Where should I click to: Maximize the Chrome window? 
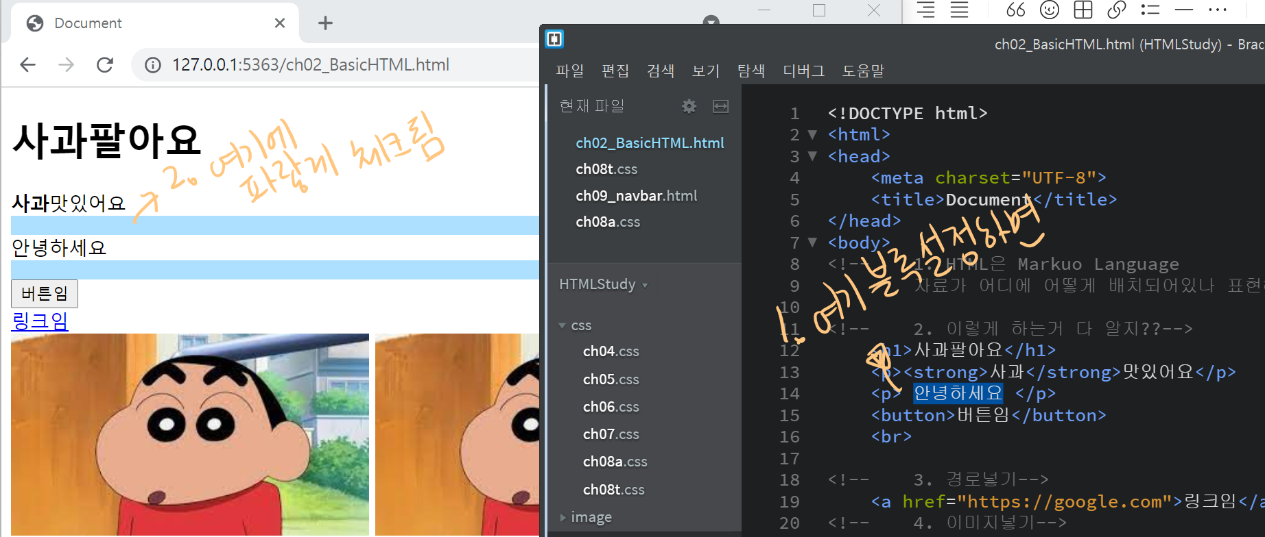pos(819,10)
